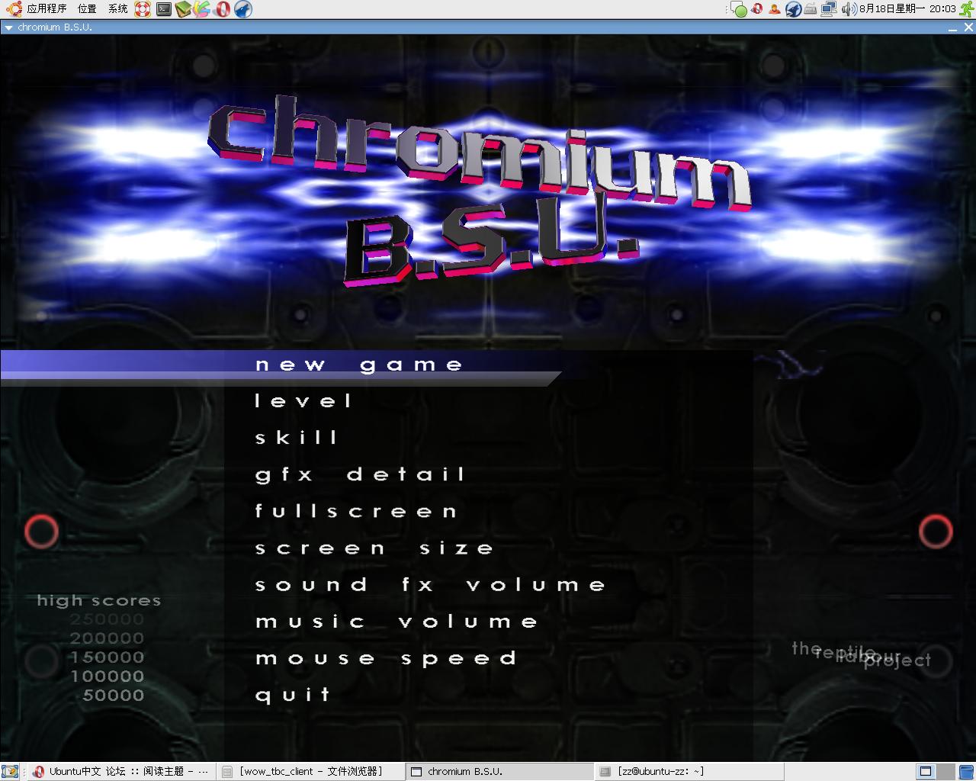Image resolution: width=976 pixels, height=781 pixels.
Task: Open the network monitors tray icon
Action: point(829,9)
